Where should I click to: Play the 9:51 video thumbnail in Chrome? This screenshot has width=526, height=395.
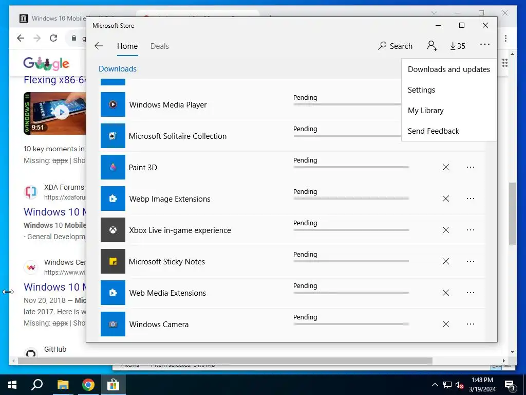click(54, 113)
